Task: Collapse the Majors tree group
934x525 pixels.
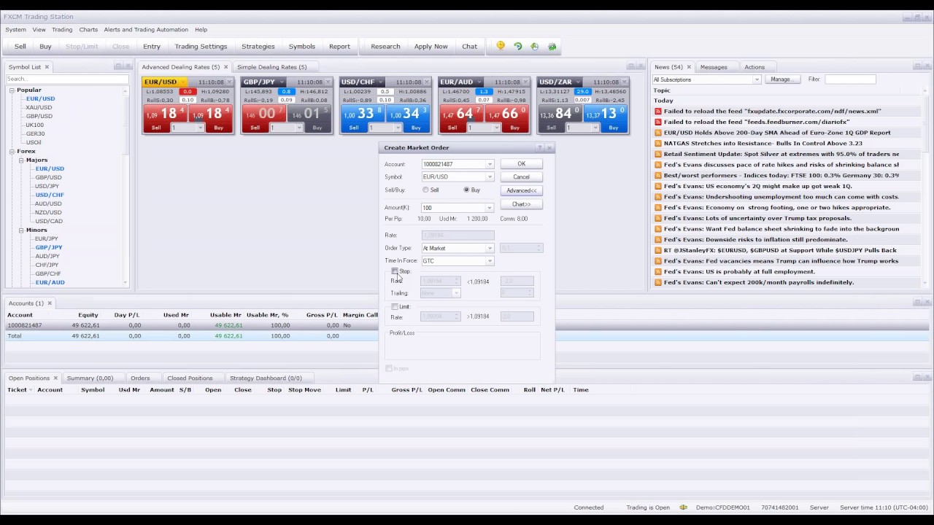Action: [21, 160]
